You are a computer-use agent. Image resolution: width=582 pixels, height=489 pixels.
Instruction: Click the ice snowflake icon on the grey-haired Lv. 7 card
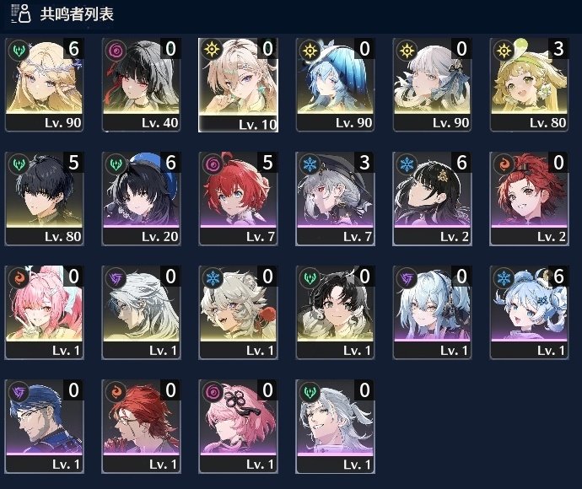click(310, 164)
